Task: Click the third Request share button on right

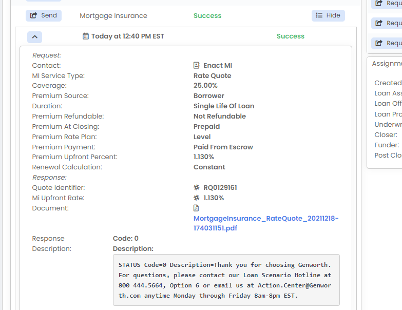Action: [x=388, y=43]
